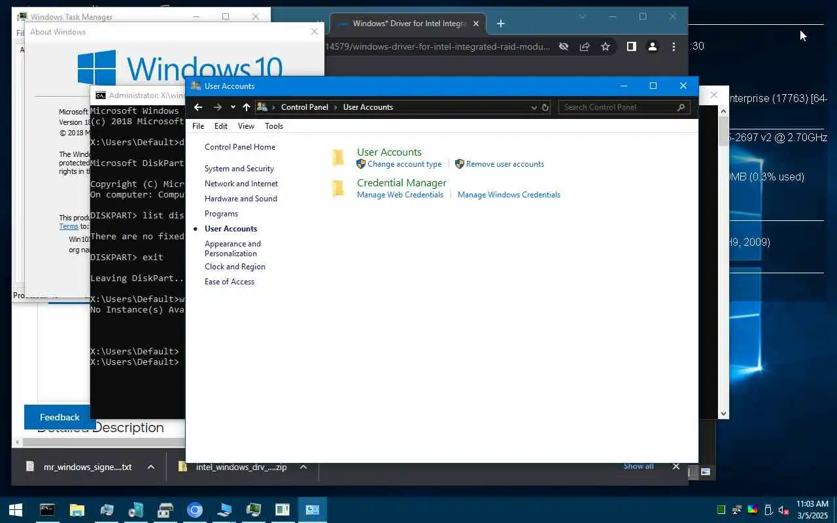Image resolution: width=837 pixels, height=523 pixels.
Task: Open the Credential Manager heading
Action: (x=401, y=182)
